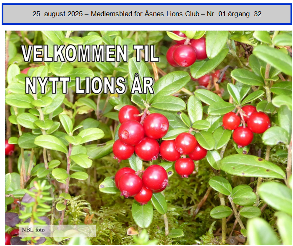The image size is (293, 246).
Task: Click the small brown leaf near the bottom
Action: pyautogui.click(x=132, y=230)
